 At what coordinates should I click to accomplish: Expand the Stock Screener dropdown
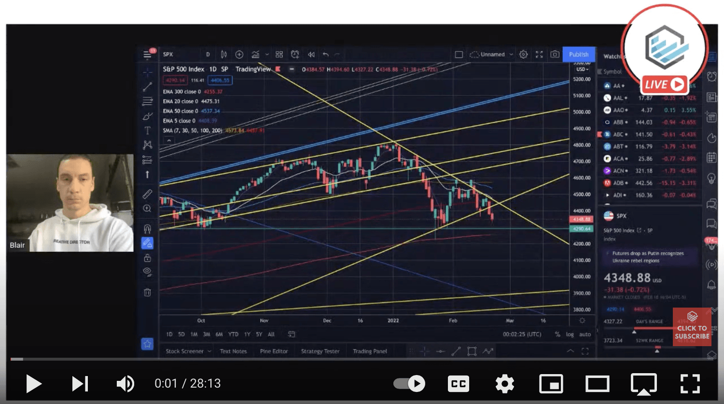pos(209,351)
